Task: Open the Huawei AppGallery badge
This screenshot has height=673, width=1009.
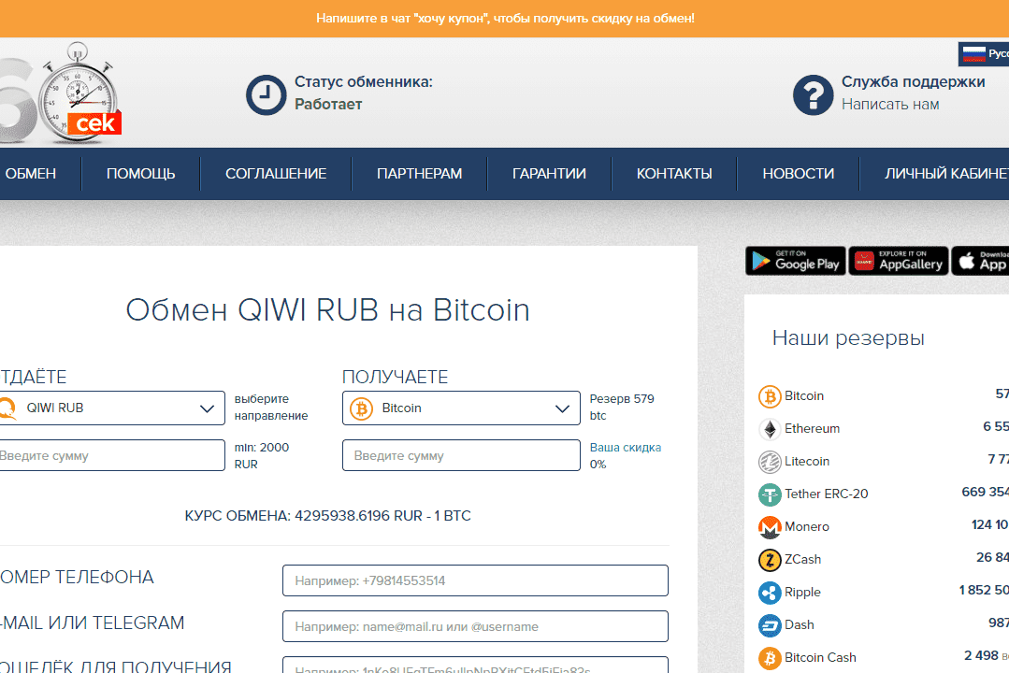Action: click(x=898, y=262)
